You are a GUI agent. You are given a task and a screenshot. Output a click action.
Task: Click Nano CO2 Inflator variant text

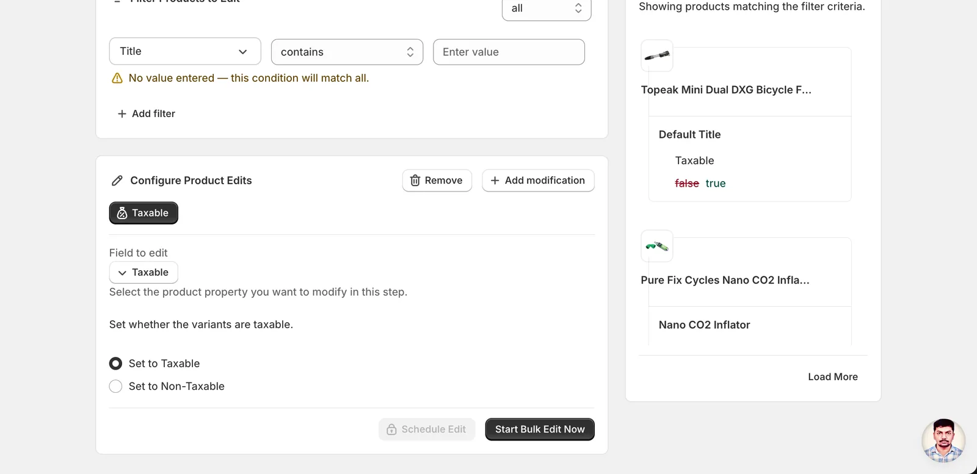[x=704, y=325]
